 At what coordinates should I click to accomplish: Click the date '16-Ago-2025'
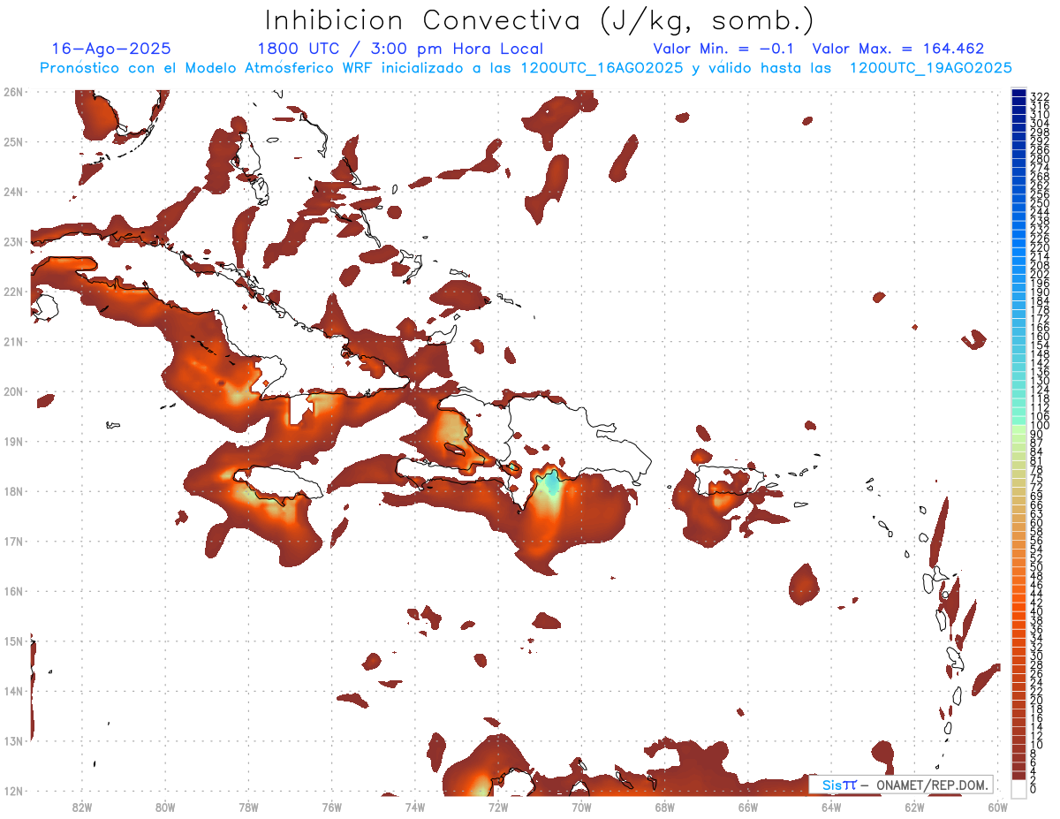point(111,49)
